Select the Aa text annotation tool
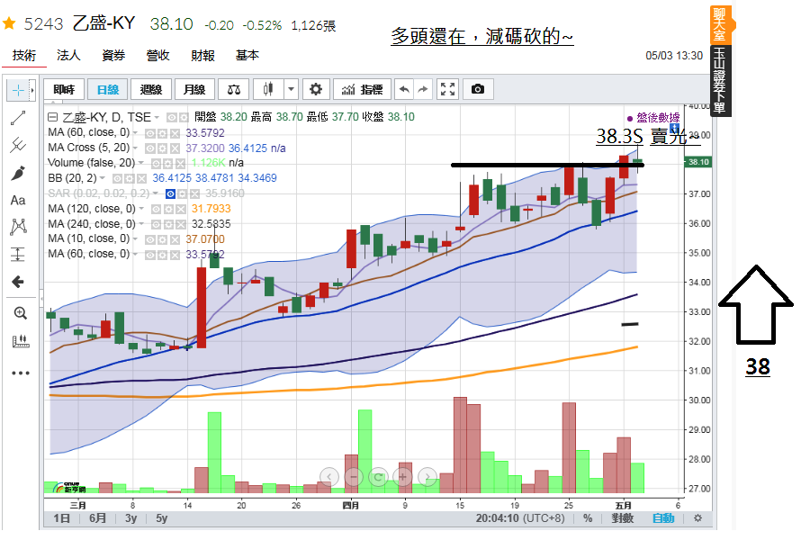The image size is (810, 540). [x=18, y=201]
